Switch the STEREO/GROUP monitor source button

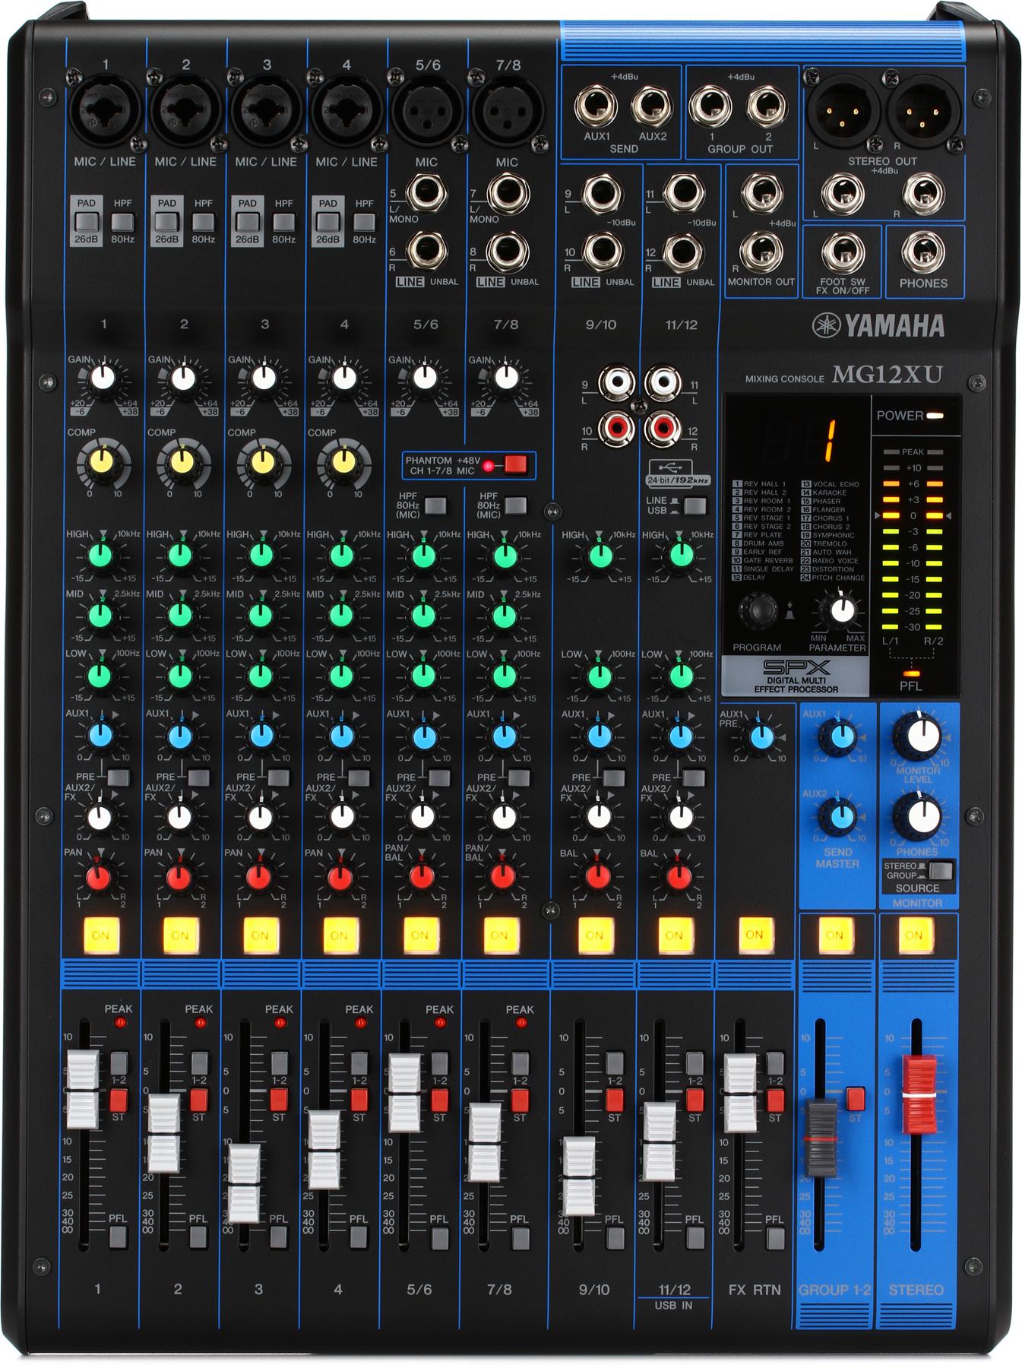pos(941,871)
